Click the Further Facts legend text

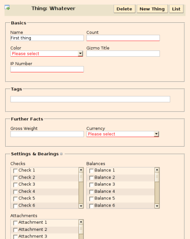27,119
